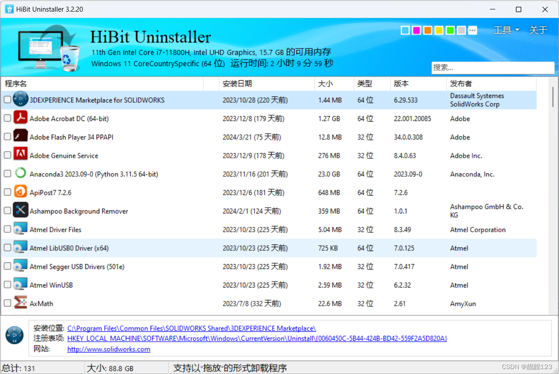
Task: Click the HiBit Uninstaller title bar icon
Action: click(x=9, y=9)
